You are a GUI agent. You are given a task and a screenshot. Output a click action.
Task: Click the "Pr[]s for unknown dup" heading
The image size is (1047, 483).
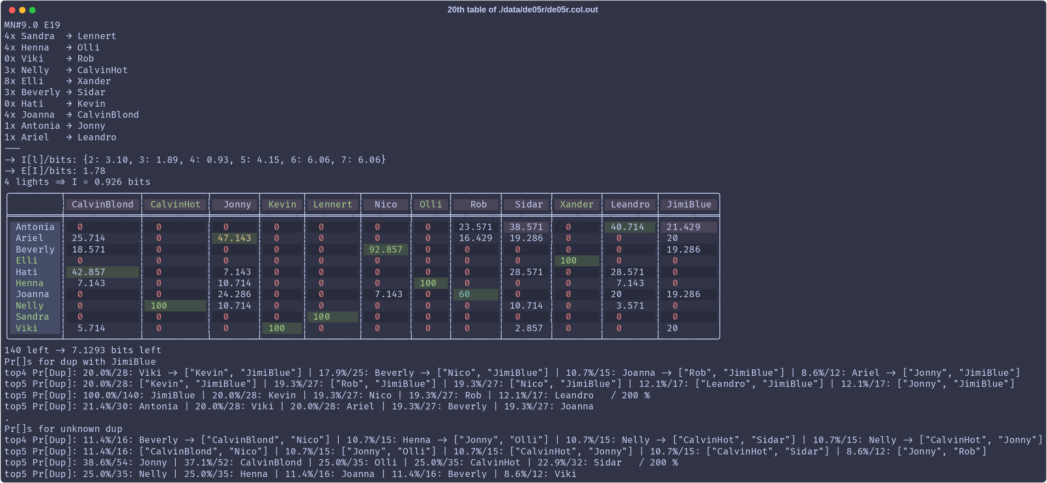pyautogui.click(x=64, y=429)
